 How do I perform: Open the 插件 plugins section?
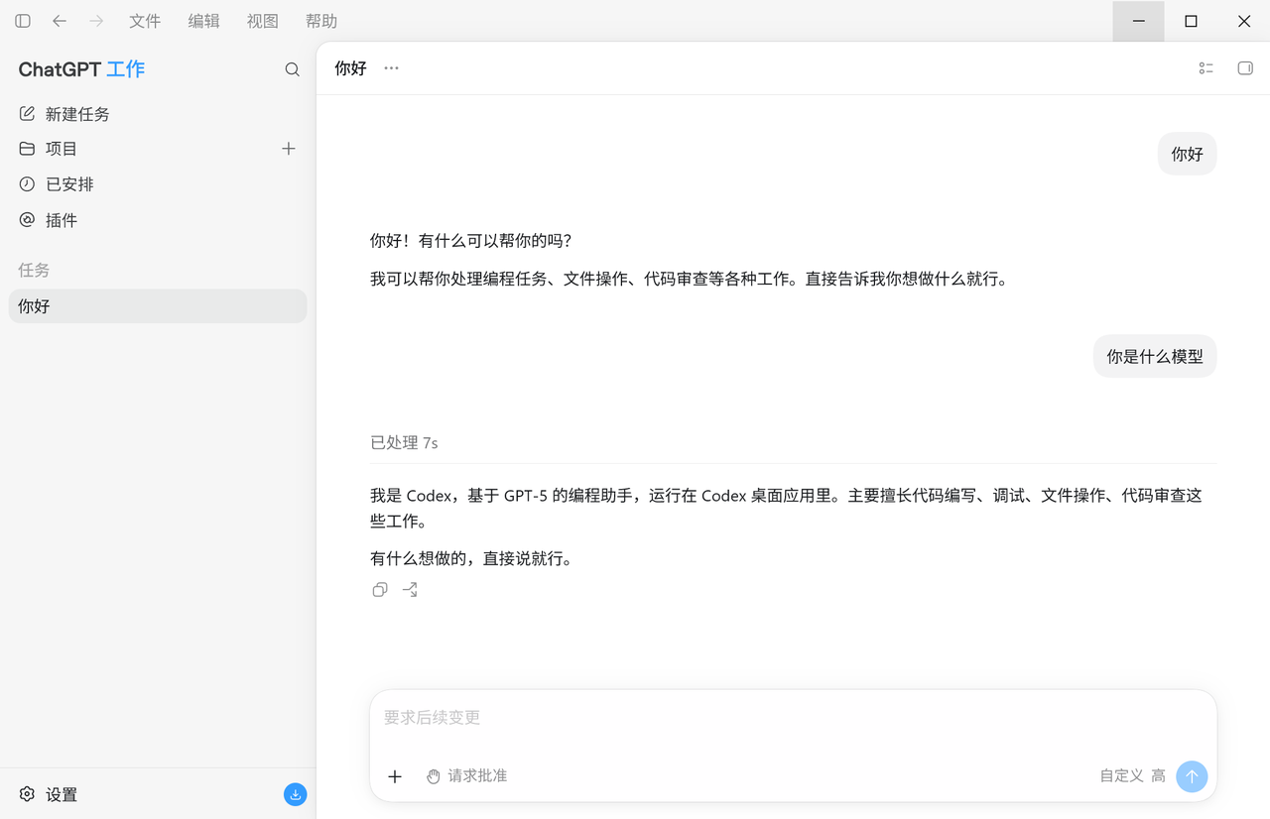[x=158, y=220]
